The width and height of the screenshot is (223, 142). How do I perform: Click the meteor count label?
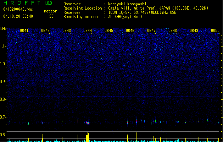50,11
